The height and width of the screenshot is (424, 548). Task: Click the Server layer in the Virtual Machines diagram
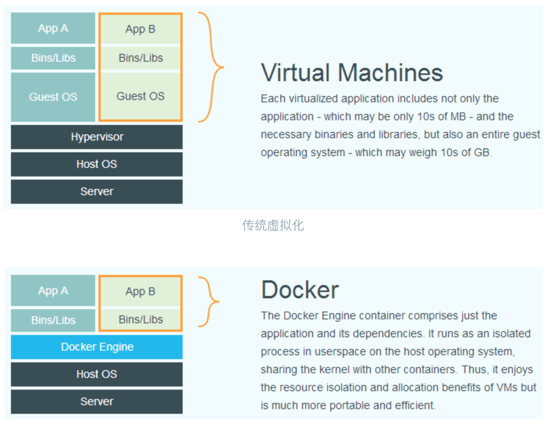click(97, 192)
